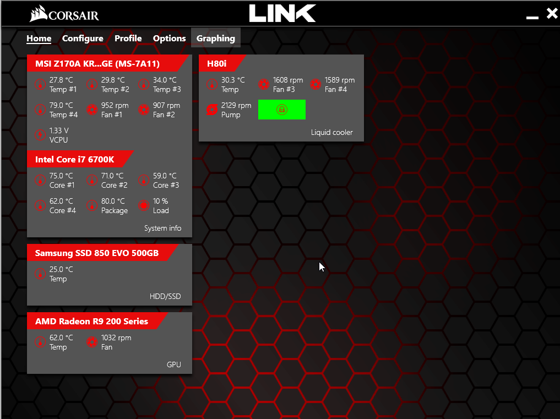Select the H80i Fan #4 icon

(x=316, y=85)
